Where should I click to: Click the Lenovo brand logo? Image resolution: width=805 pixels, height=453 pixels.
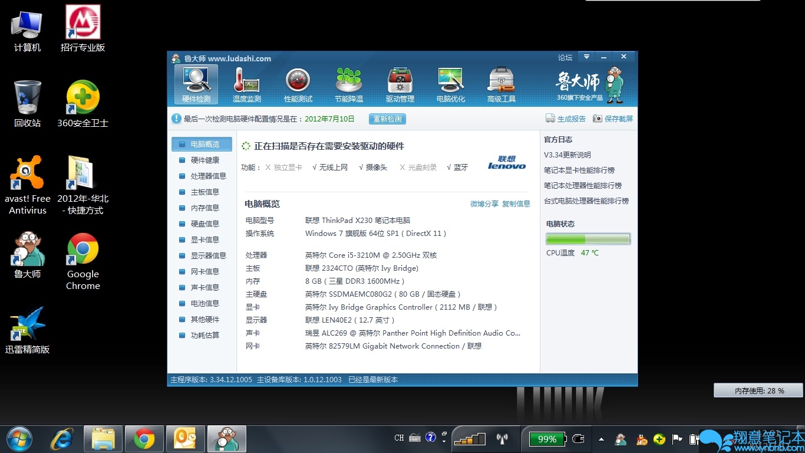click(507, 162)
